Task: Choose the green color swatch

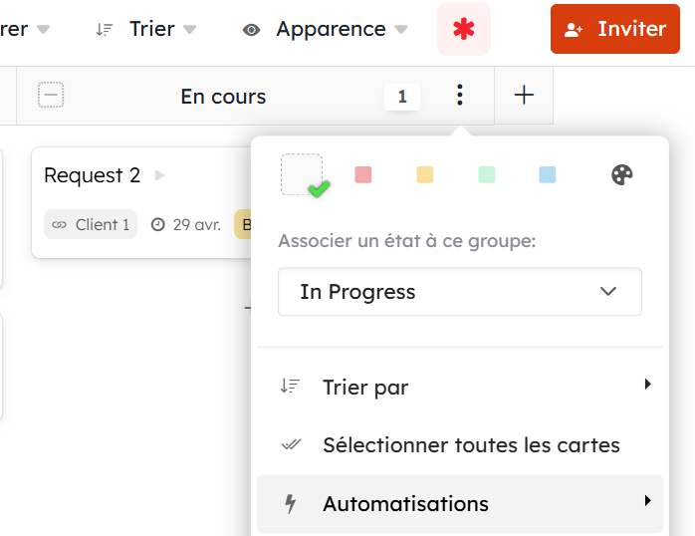Action: pos(486,175)
